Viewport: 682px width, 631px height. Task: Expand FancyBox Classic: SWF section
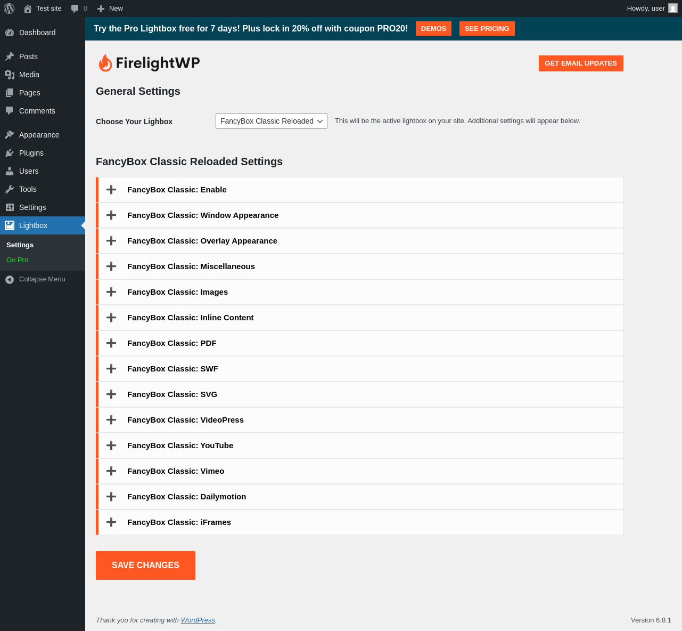tap(359, 369)
